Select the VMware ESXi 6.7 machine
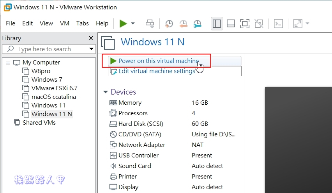Image resolution: width=332 pixels, height=193 pixels. [55, 88]
